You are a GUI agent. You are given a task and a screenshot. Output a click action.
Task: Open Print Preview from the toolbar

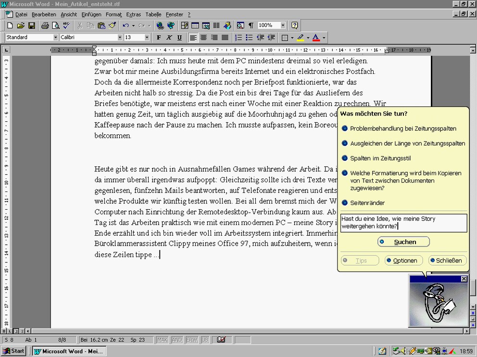coord(55,25)
